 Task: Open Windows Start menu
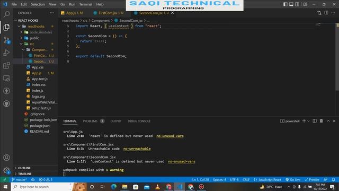pyautogui.click(x=5, y=187)
